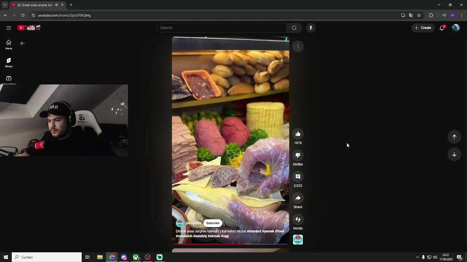Like the short with 187K likes
The height and width of the screenshot is (262, 467).
[298, 134]
